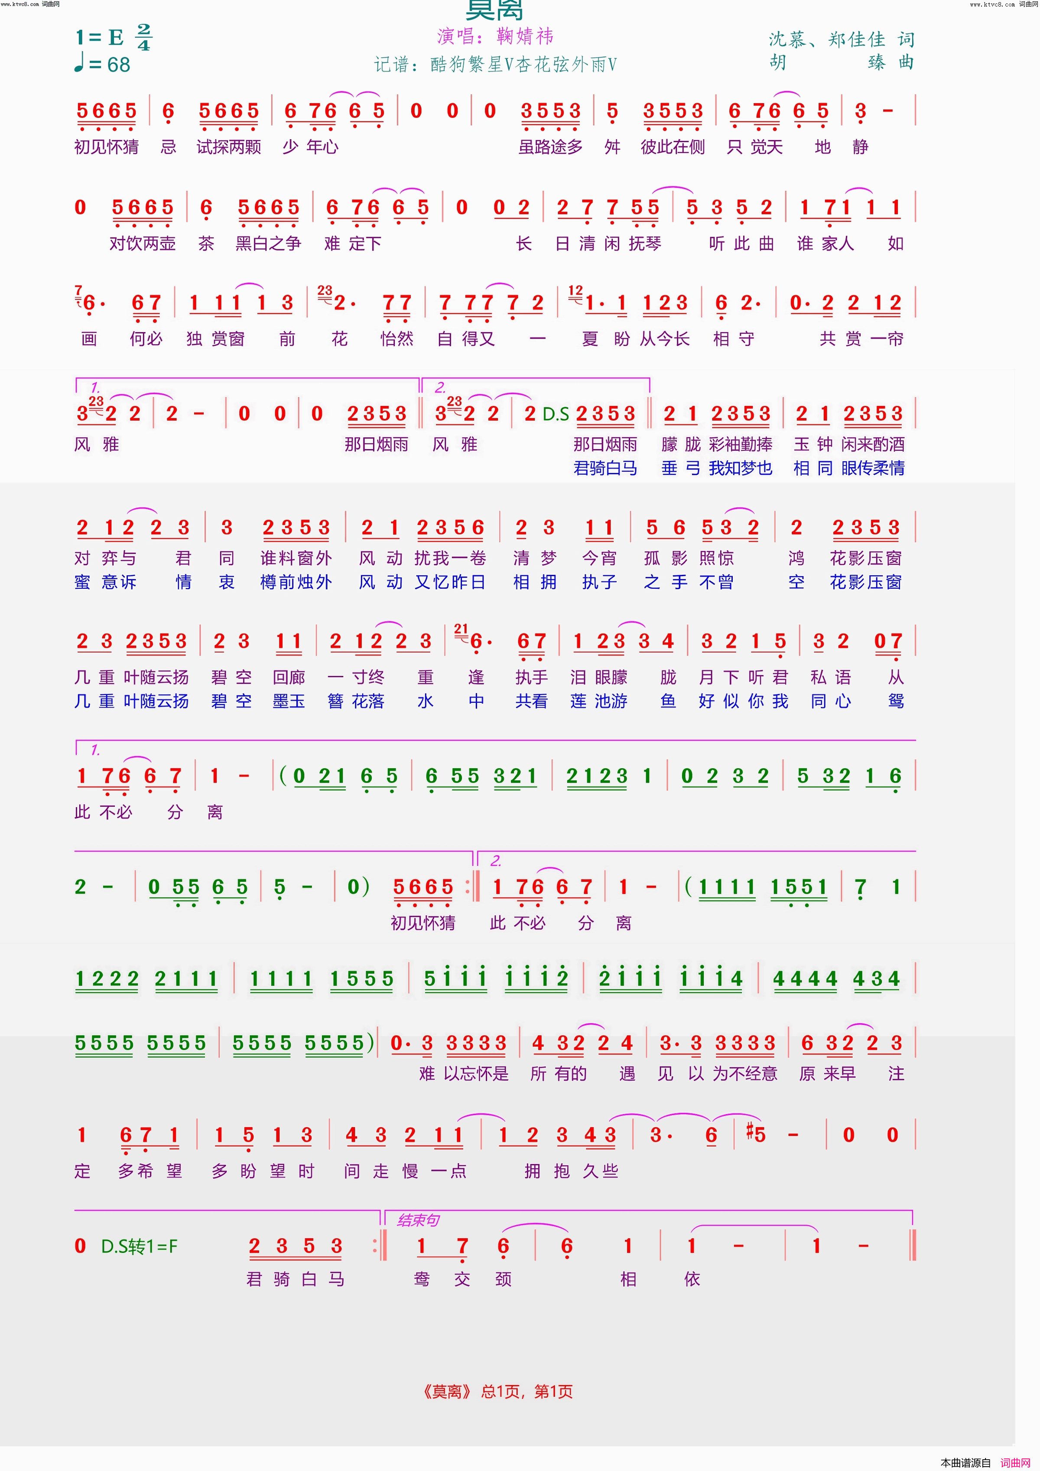The width and height of the screenshot is (1040, 1471).
Task: Click the lyric '对饮两壶'
Action: (142, 244)
